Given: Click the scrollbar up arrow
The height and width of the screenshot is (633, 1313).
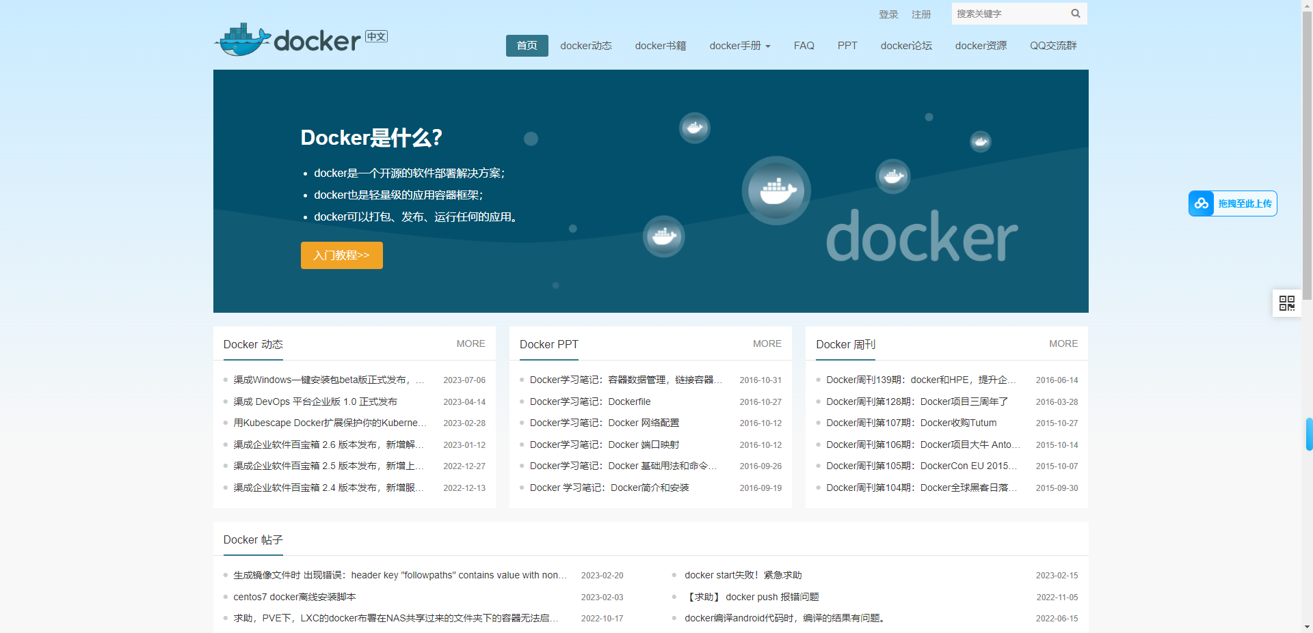Looking at the screenshot, I should point(1307,4).
